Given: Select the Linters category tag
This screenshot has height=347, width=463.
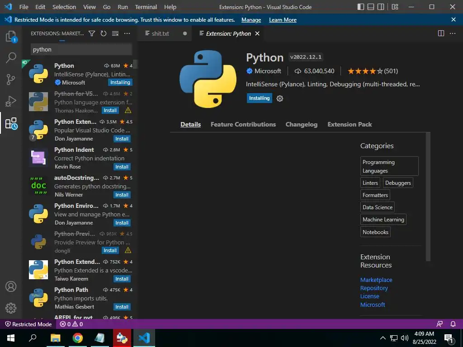Looking at the screenshot, I should click(x=370, y=183).
